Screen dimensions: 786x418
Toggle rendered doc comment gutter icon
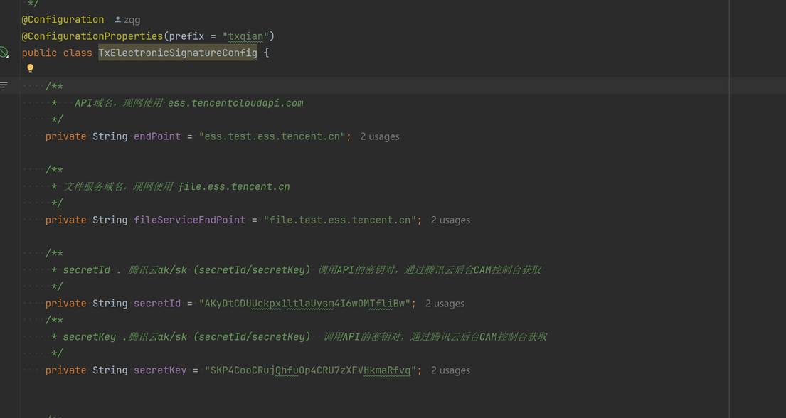pyautogui.click(x=4, y=85)
